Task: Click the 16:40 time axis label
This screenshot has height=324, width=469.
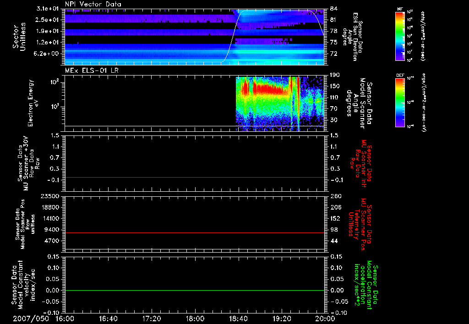Action: coord(108,318)
